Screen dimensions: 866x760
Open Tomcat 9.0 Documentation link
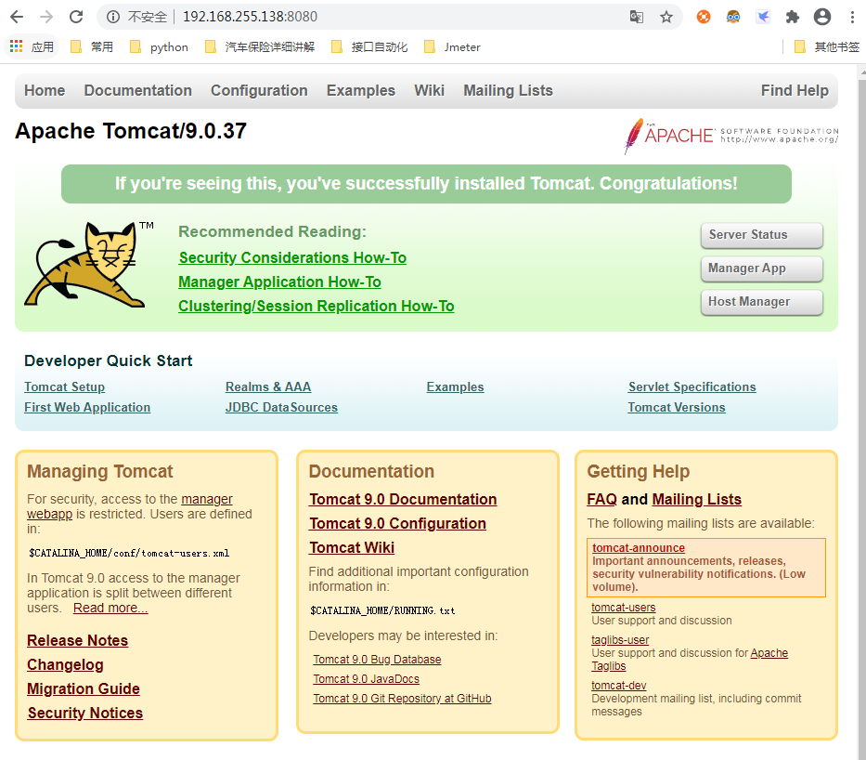(403, 500)
